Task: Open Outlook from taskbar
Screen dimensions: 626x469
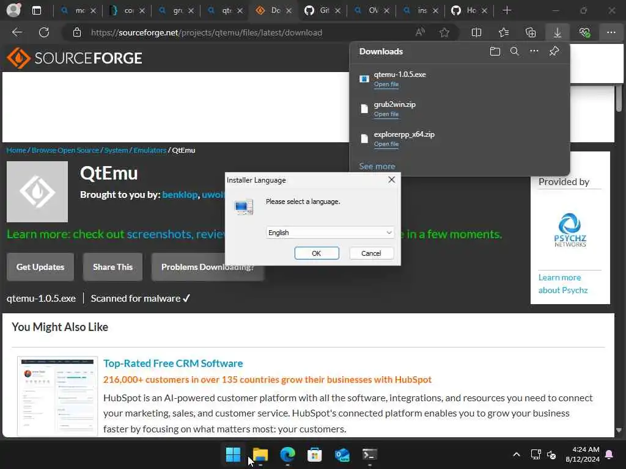Action: (x=342, y=454)
